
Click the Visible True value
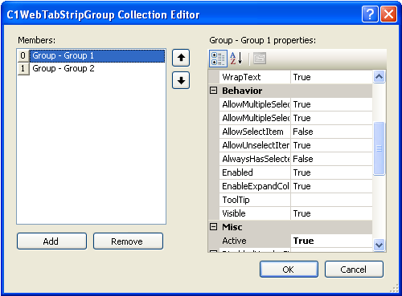pos(331,213)
